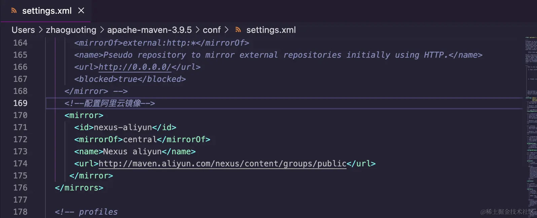Click line number 174 in gutter
The width and height of the screenshot is (537, 218).
20,164
